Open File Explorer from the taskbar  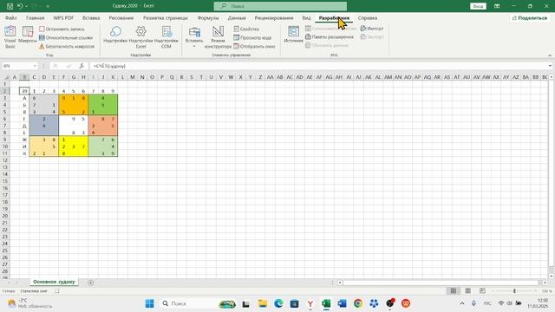click(x=262, y=303)
